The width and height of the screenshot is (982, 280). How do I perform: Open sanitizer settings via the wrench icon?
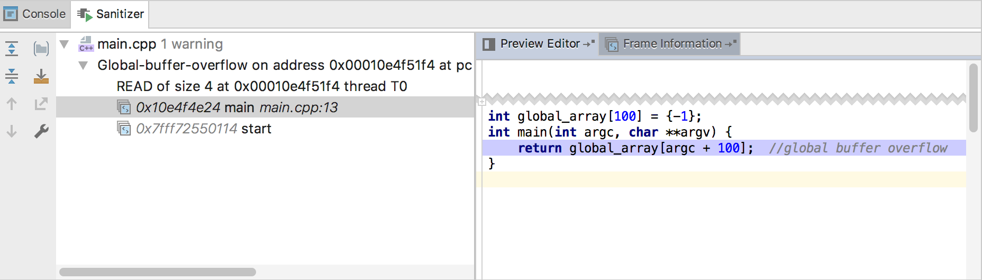tap(41, 131)
